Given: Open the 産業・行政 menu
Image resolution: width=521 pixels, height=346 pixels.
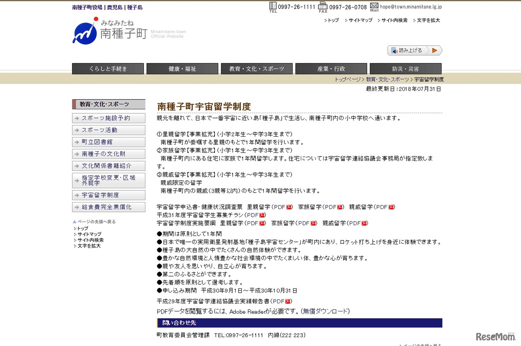Looking at the screenshot, I should 331,68.
